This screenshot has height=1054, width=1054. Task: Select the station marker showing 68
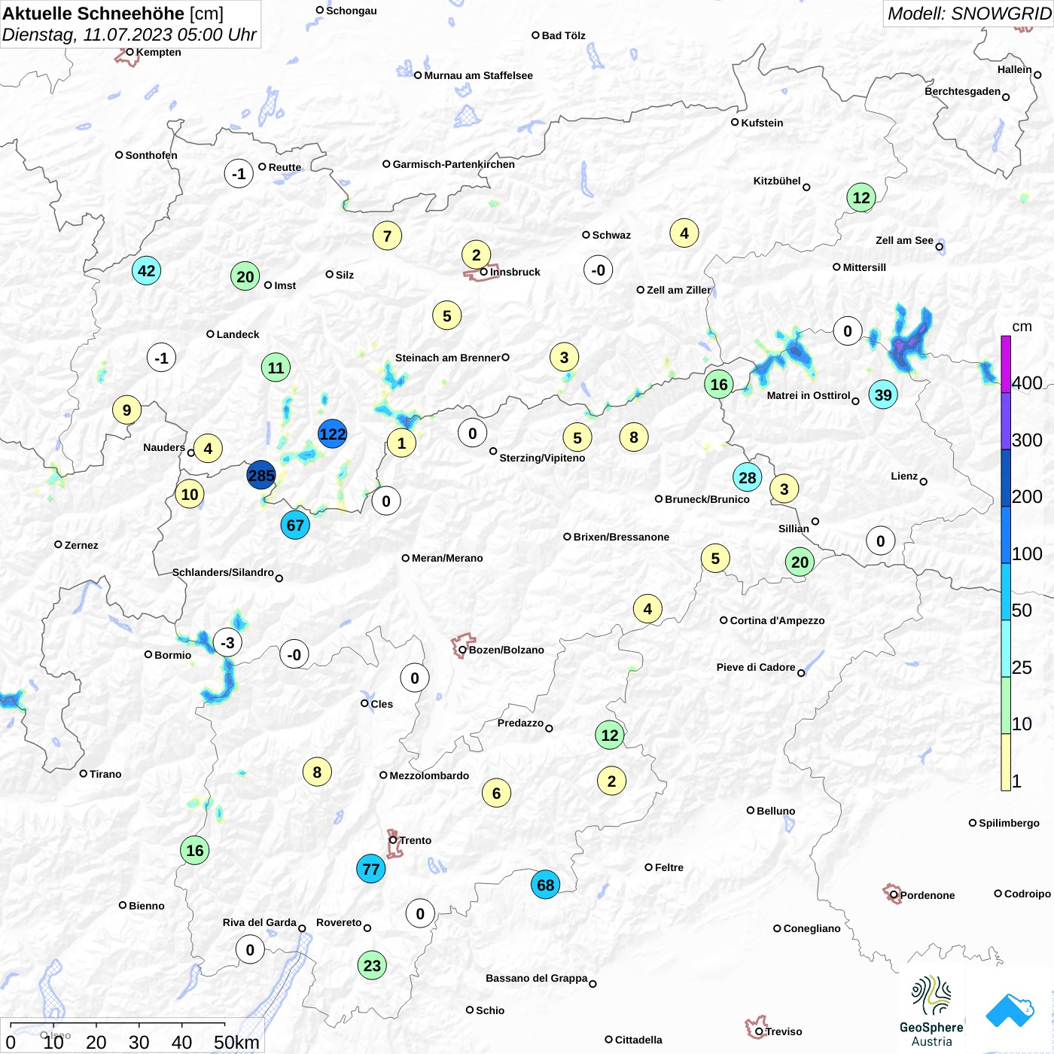coord(545,885)
